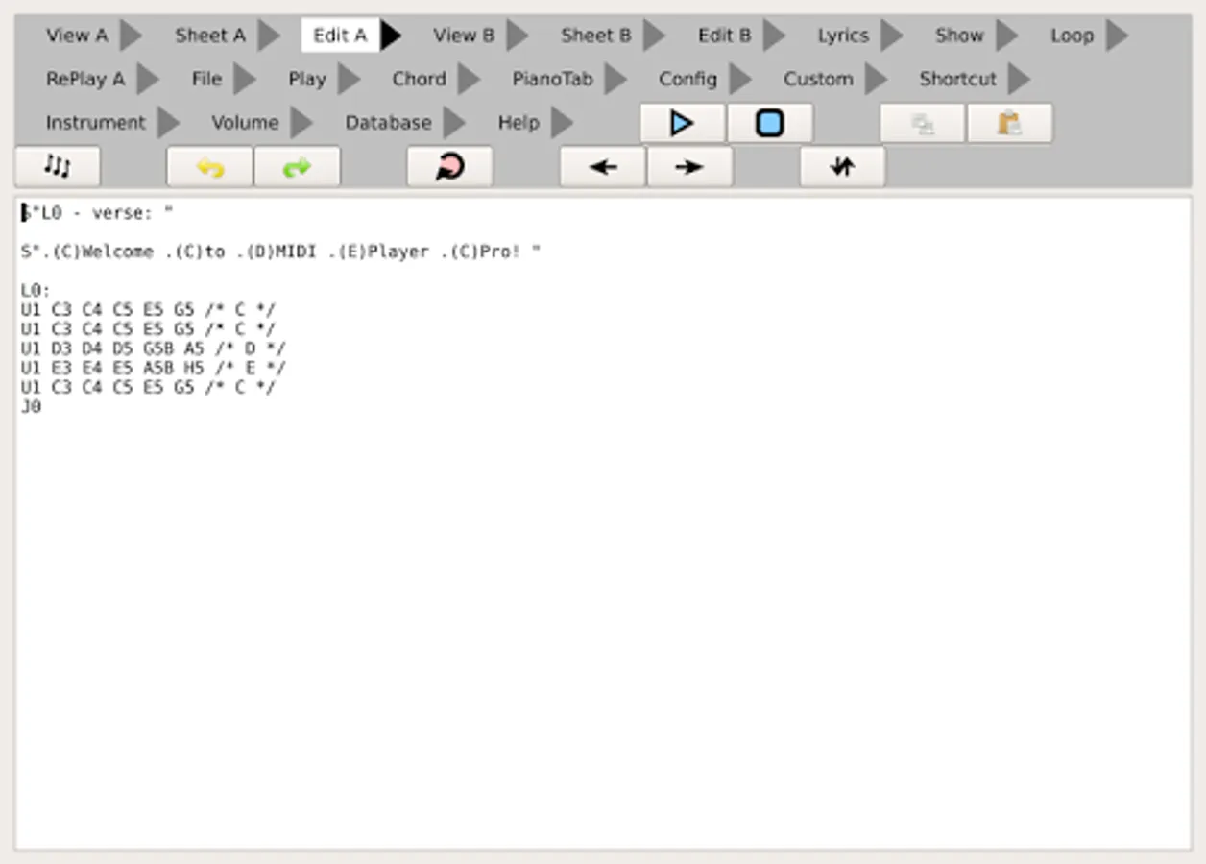Click the Paste clipboard icon button
The image size is (1206, 864).
tap(1009, 123)
